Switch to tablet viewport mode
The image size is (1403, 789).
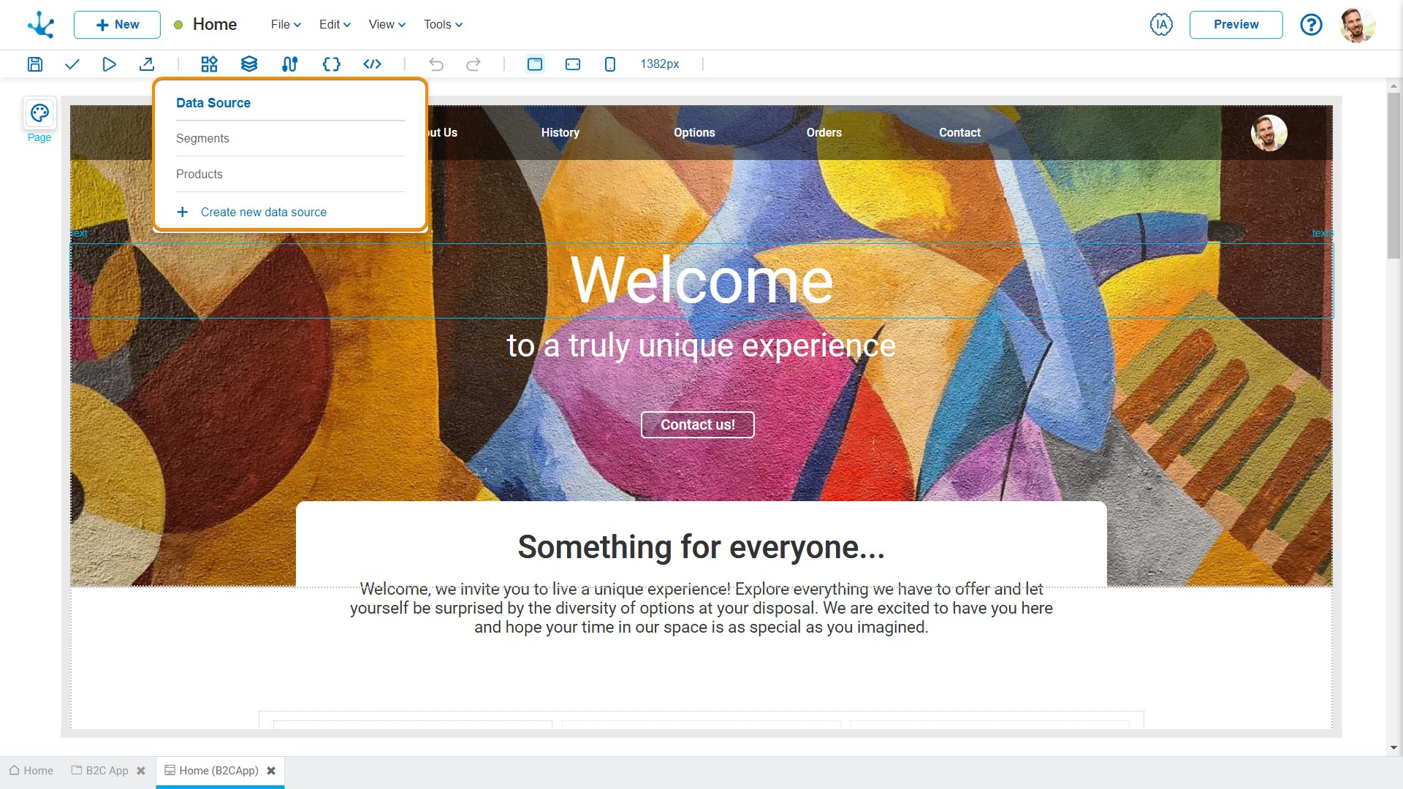pyautogui.click(x=573, y=64)
